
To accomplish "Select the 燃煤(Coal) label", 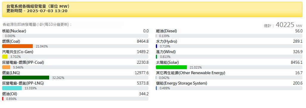I will [x=11, y=41].
